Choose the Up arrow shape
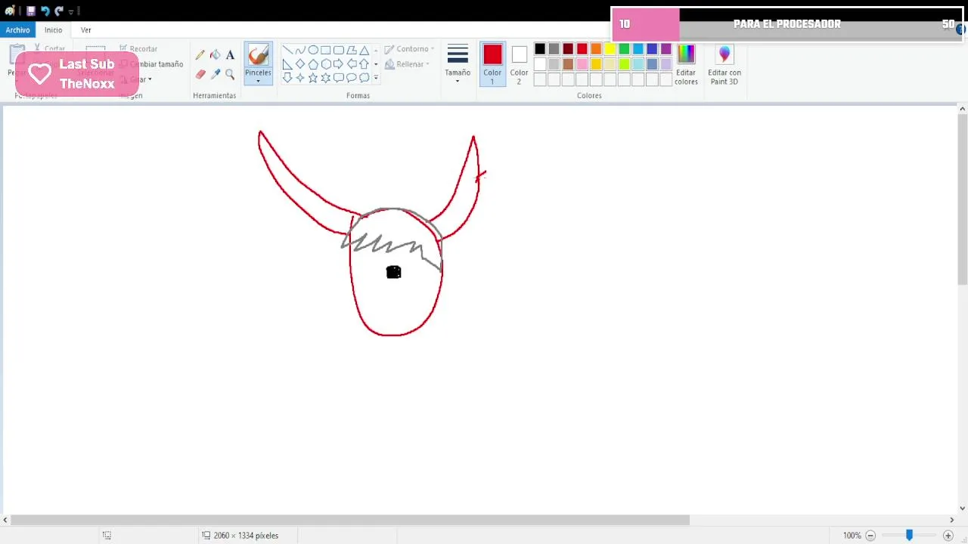Viewport: 968px width, 544px height. pos(365,64)
